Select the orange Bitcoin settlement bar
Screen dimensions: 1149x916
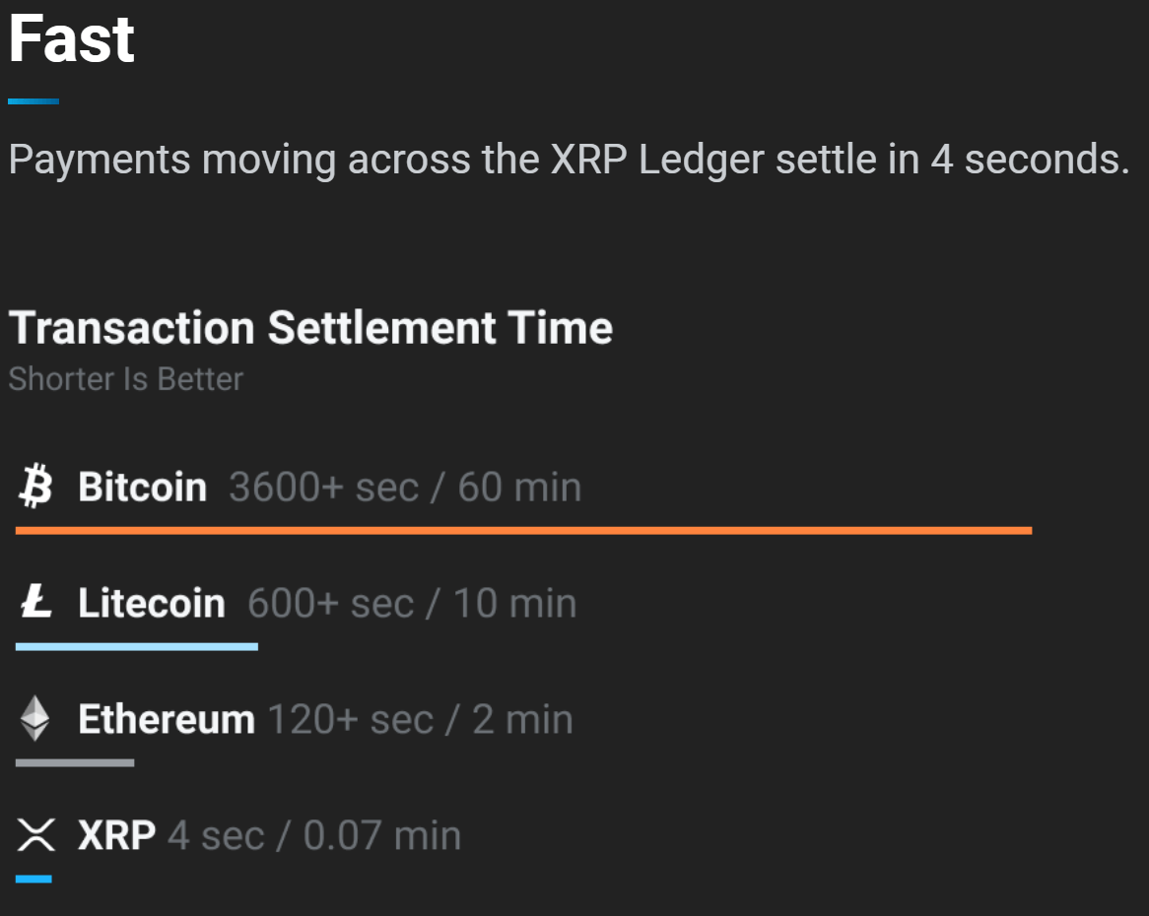[x=523, y=530]
